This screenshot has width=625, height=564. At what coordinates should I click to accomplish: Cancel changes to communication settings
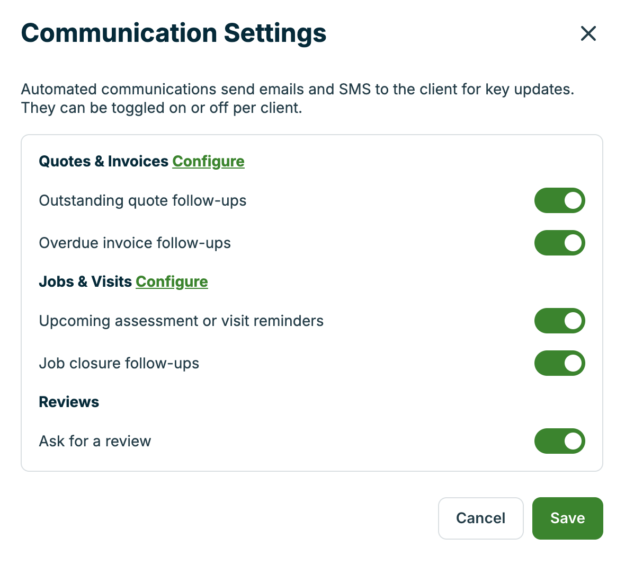pos(480,518)
